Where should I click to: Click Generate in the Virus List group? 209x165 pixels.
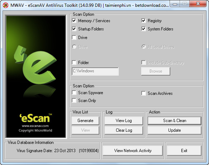pyautogui.click(x=85, y=121)
